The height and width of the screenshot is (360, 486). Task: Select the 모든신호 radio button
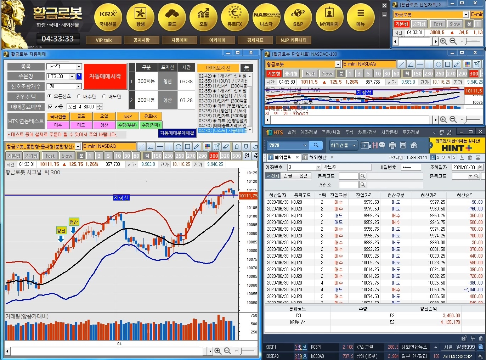tap(50, 96)
